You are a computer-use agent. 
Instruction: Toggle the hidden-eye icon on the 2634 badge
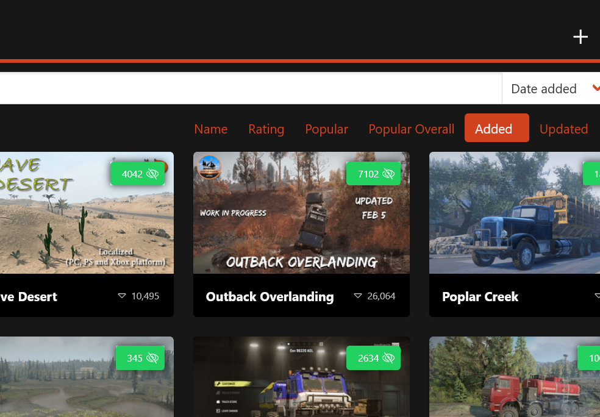pos(388,358)
